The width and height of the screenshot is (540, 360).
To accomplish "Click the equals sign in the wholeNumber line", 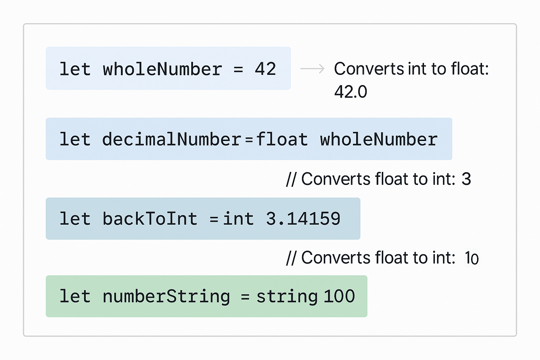I will 238,70.
